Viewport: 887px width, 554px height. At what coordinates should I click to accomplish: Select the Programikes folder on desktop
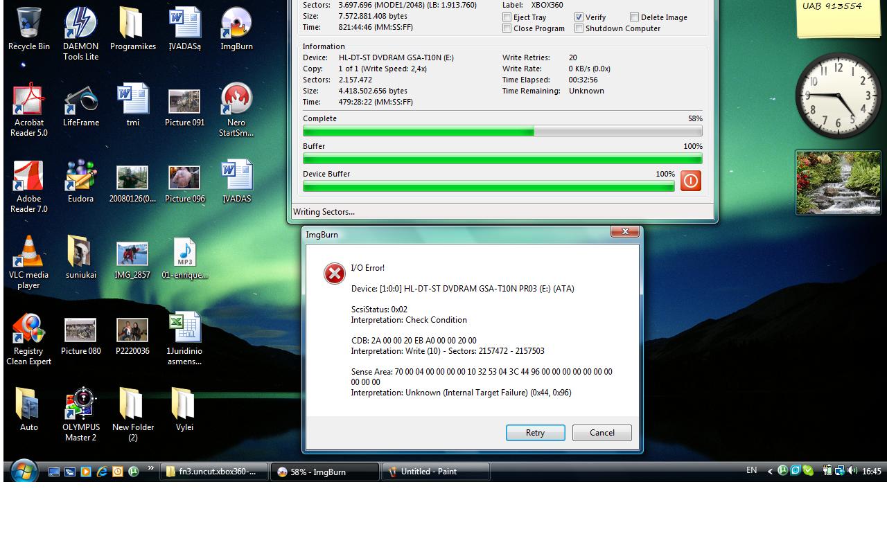pyautogui.click(x=132, y=28)
